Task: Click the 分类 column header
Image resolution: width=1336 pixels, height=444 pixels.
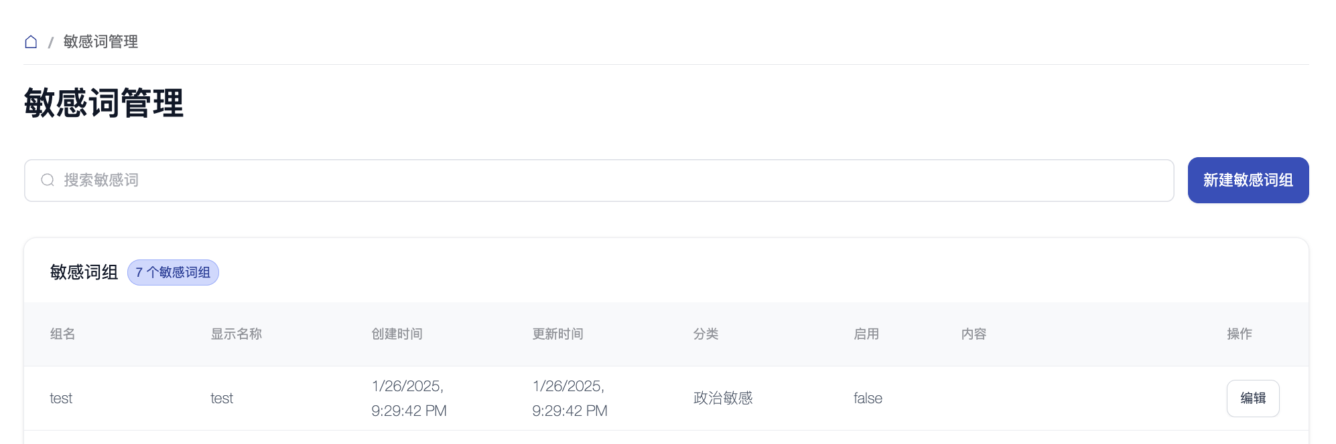Action: point(706,334)
